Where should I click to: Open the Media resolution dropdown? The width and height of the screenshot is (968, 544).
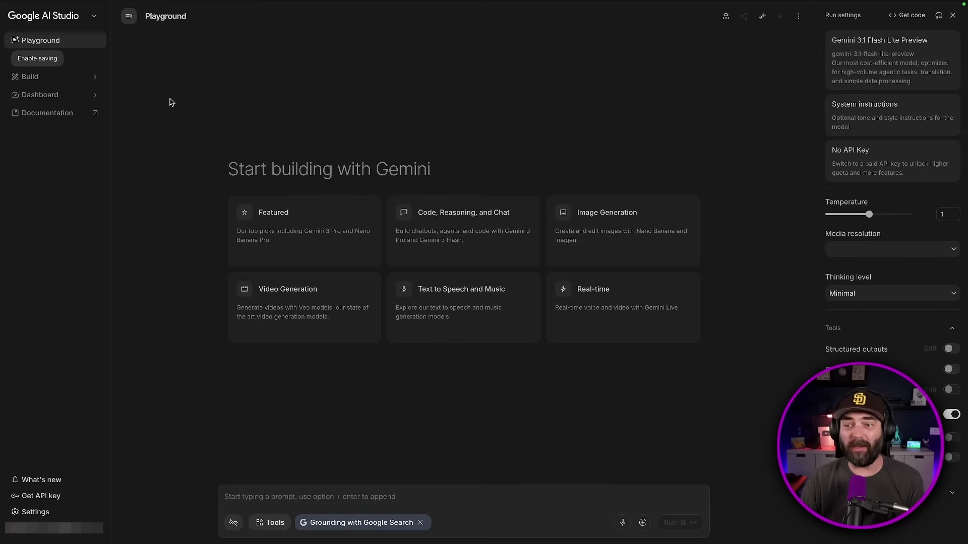tap(892, 249)
